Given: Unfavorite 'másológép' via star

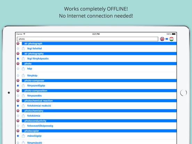Looking at the screenshot, I should pos(18,136).
